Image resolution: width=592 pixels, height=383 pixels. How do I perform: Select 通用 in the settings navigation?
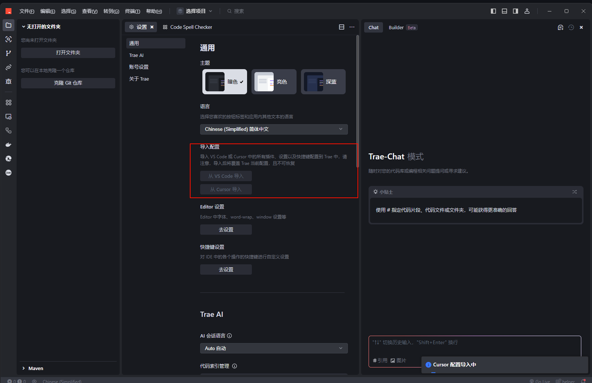pos(155,43)
